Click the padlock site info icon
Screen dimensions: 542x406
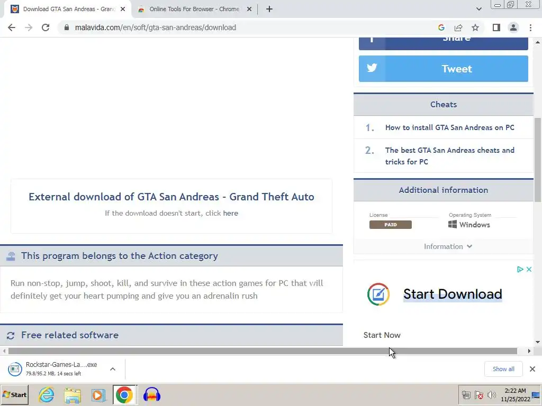[x=66, y=27]
